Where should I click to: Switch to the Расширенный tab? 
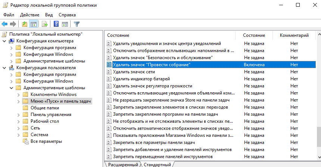point(122,164)
